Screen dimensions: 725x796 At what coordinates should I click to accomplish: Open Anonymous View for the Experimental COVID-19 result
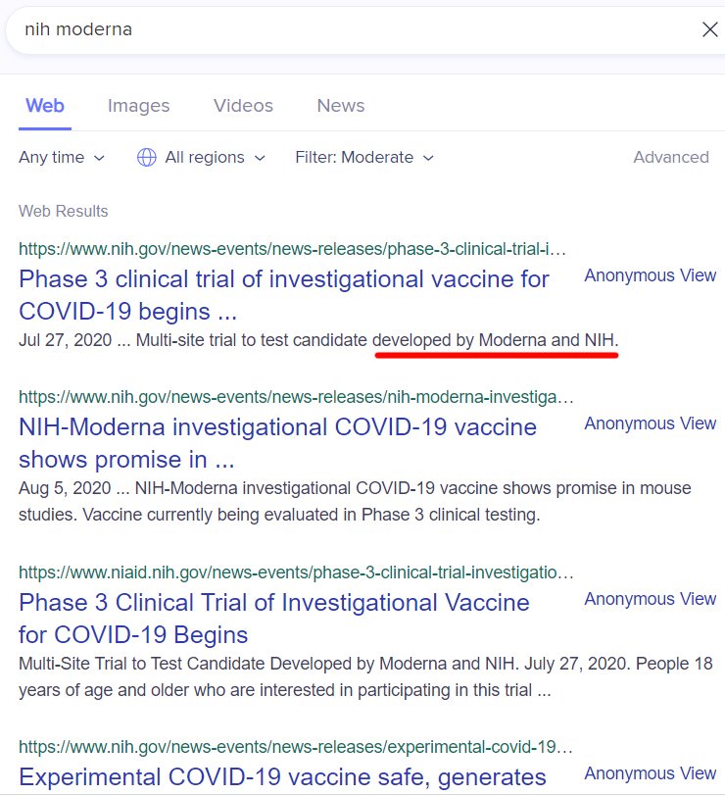[650, 773]
